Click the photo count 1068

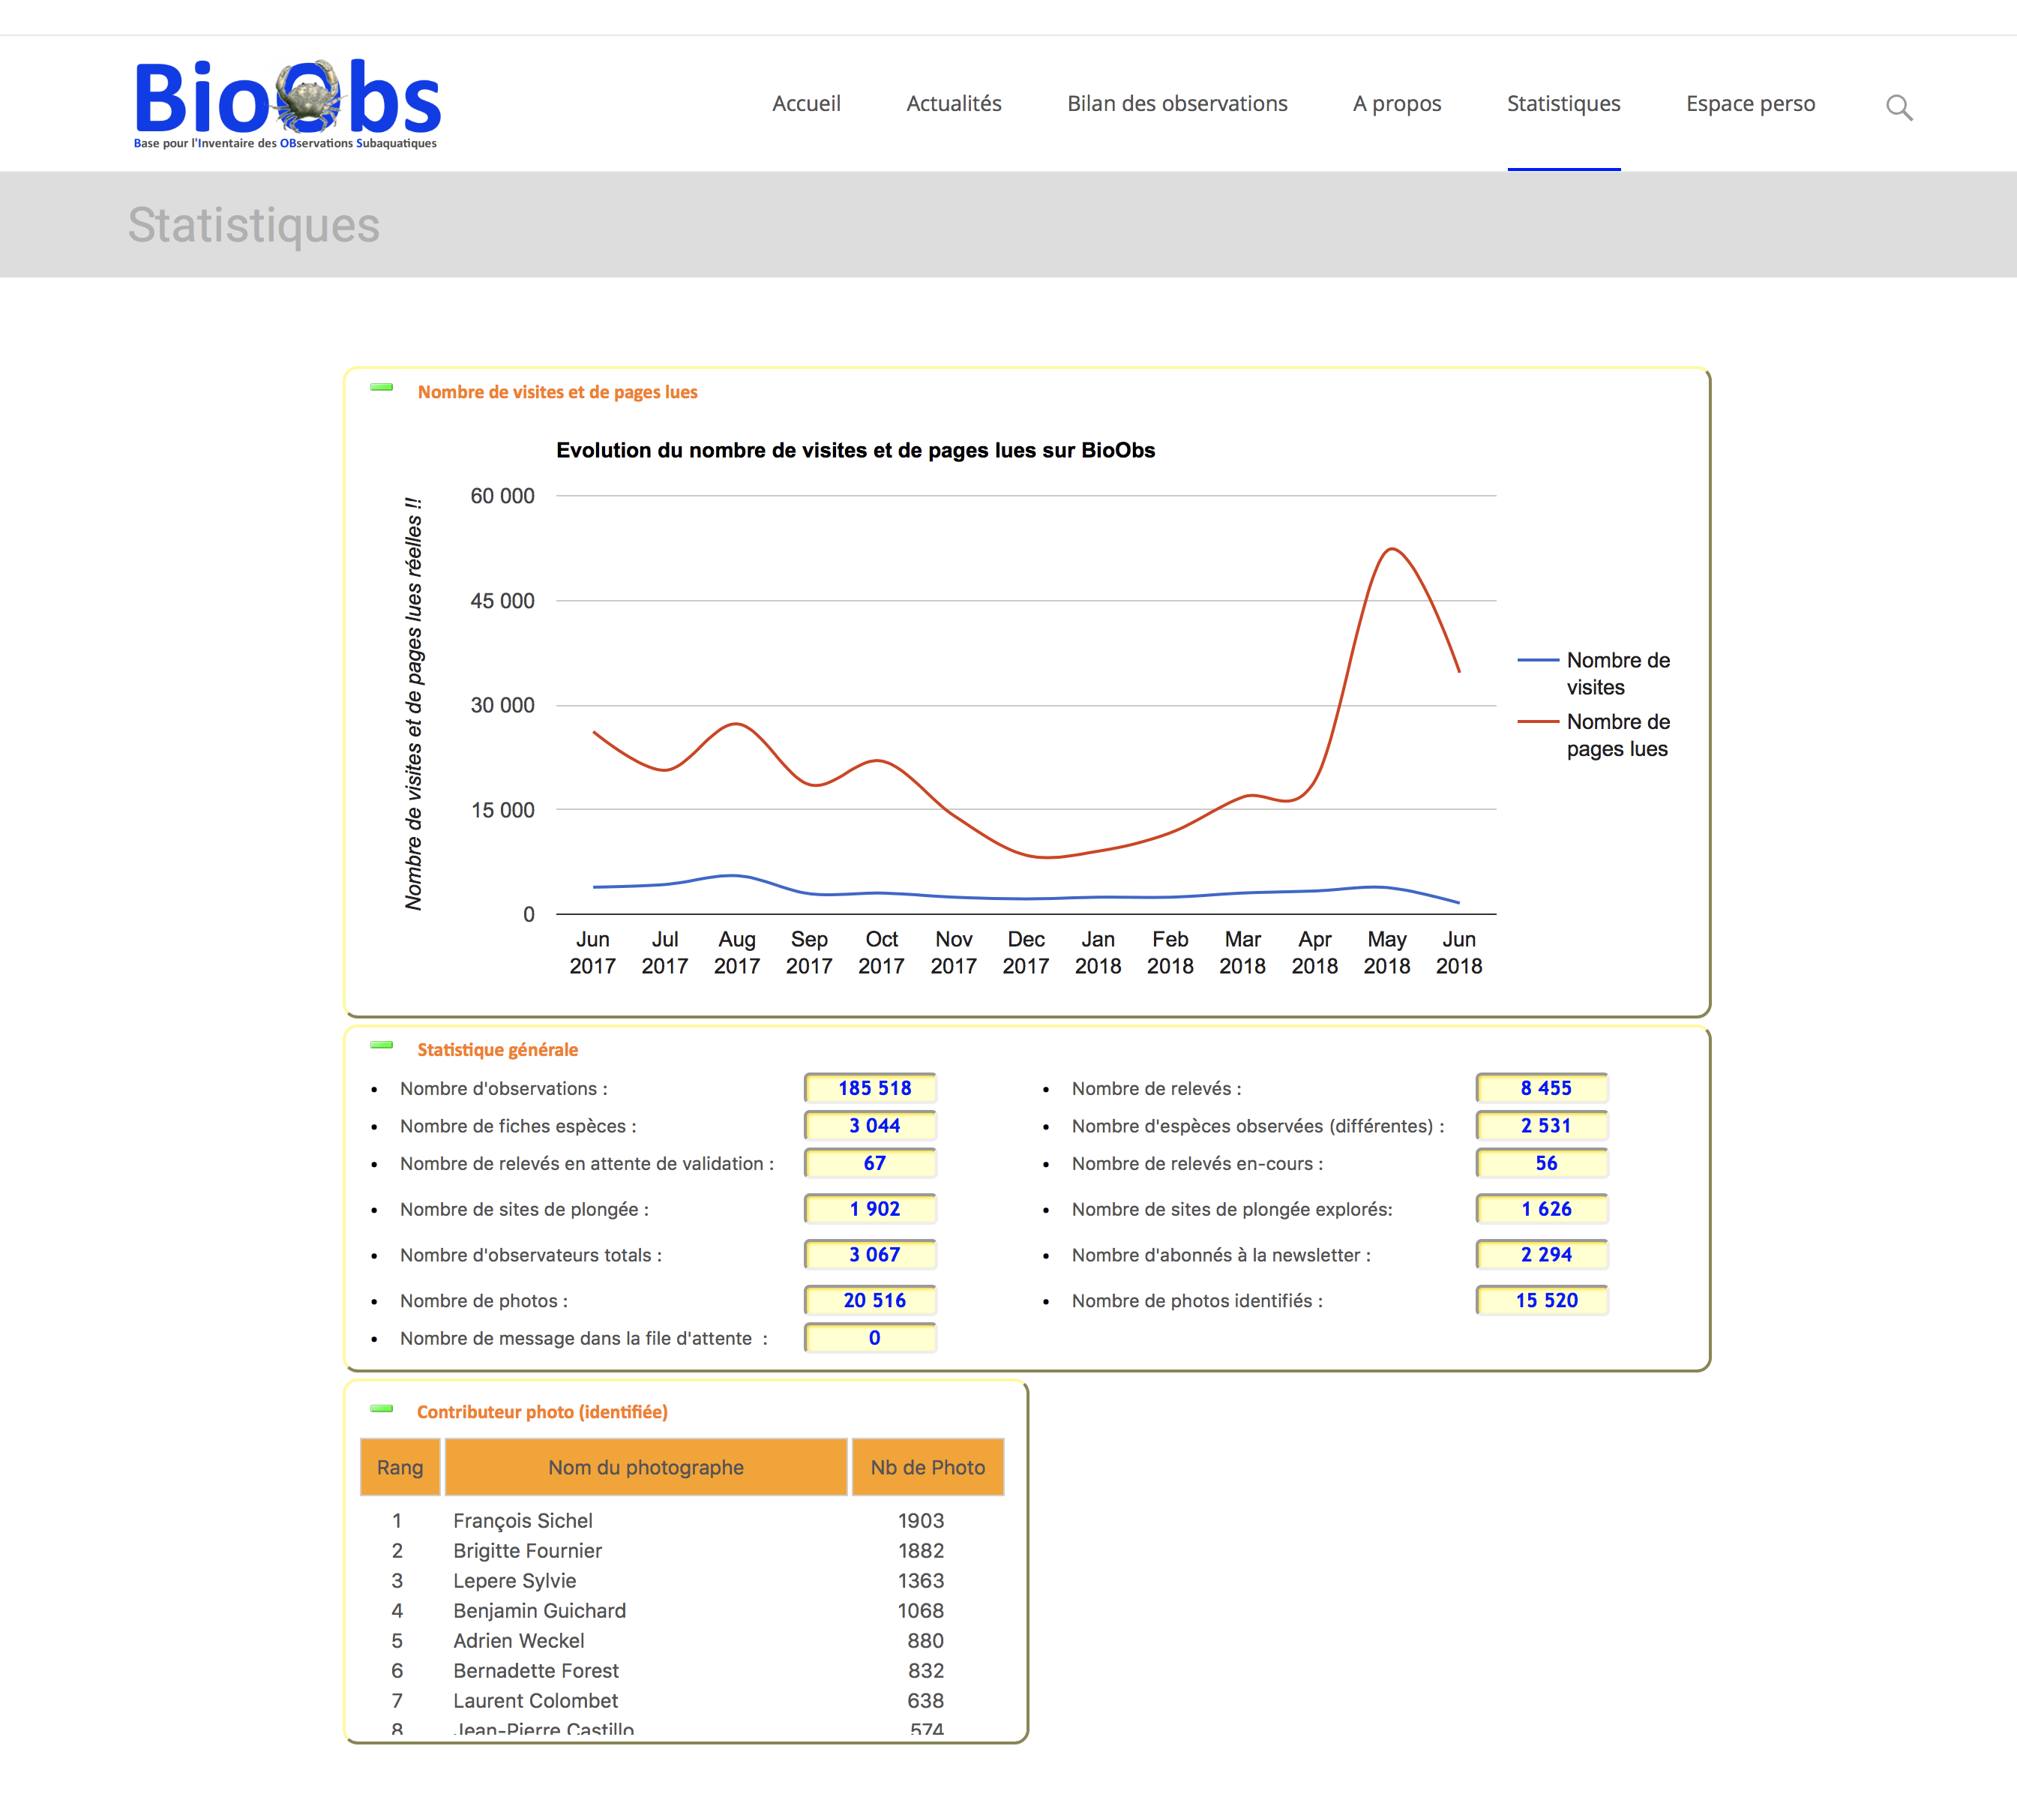pos(921,1611)
